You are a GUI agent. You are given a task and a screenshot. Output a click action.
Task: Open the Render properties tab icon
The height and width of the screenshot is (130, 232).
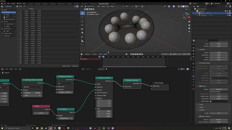tap(194, 48)
